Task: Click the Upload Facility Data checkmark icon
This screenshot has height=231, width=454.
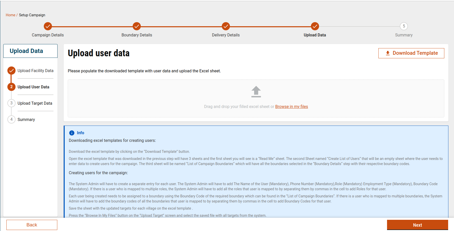Action: [x=11, y=71]
